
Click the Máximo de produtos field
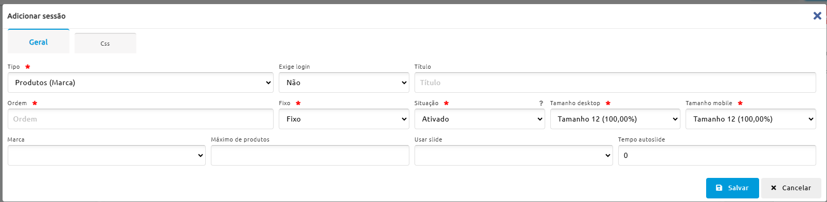coord(310,155)
